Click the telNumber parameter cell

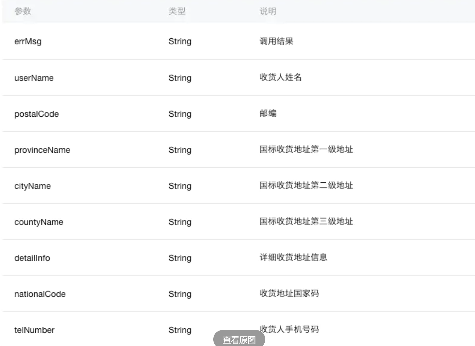point(35,330)
